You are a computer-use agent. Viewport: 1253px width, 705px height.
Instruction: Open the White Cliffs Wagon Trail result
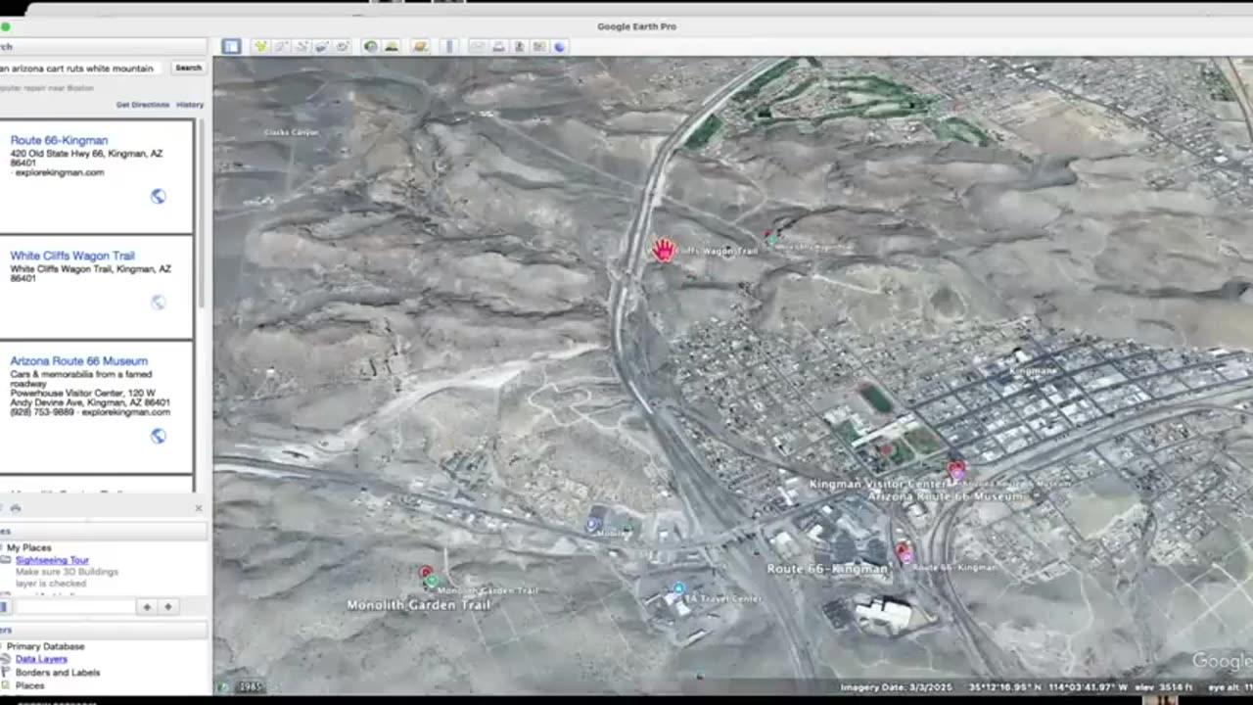[72, 256]
